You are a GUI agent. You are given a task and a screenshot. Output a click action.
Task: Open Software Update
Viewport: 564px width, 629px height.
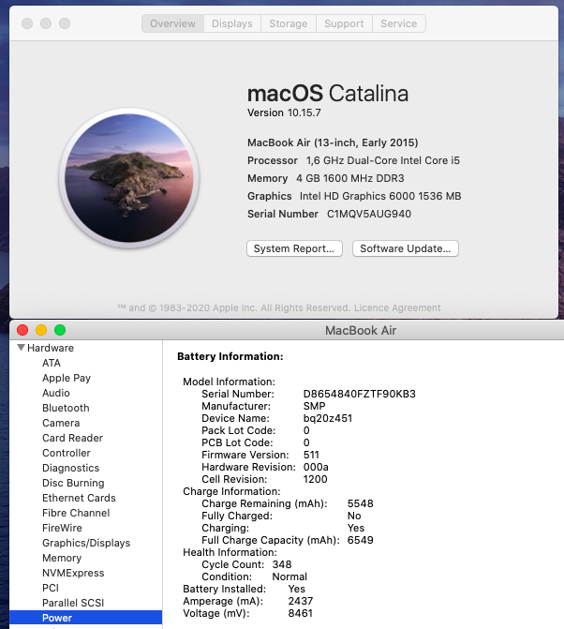(x=405, y=248)
